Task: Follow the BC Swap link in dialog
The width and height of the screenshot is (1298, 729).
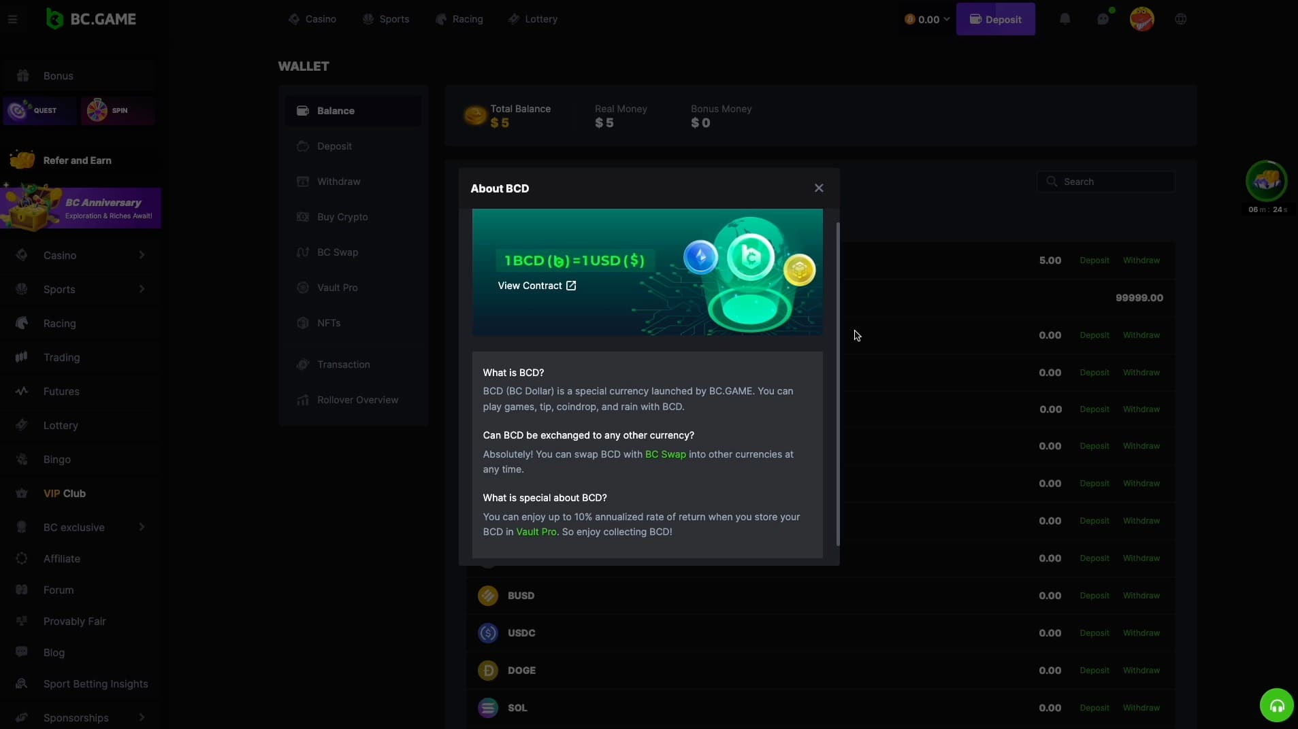Action: [665, 454]
